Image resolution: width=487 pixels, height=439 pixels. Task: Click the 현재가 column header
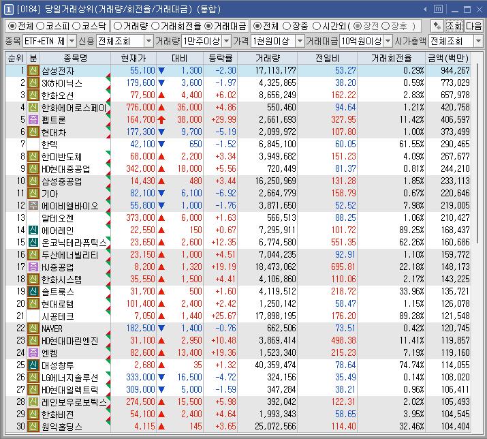click(x=133, y=58)
